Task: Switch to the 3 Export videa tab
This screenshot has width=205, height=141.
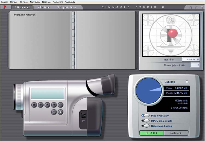Action: pos(67,7)
